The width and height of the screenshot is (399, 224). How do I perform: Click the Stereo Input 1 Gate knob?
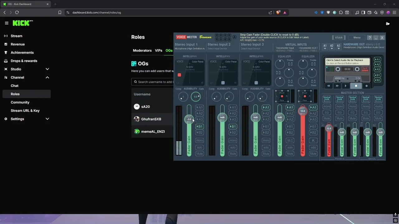tap(196, 96)
